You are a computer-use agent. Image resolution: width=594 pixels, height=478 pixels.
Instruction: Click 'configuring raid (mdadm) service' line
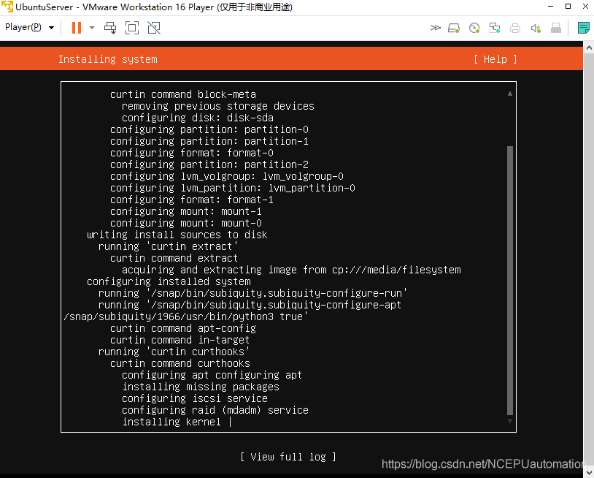point(215,410)
